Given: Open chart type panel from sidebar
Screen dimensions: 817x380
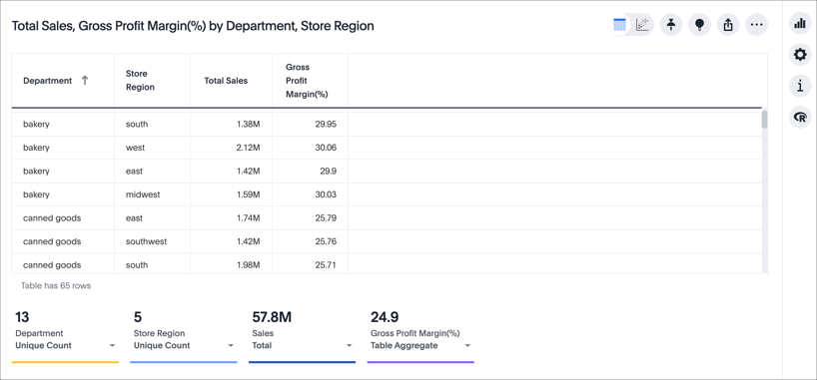Looking at the screenshot, I should [x=800, y=23].
